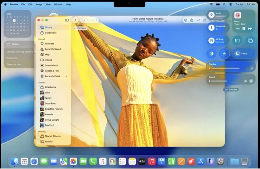Screen dimensions: 260x169
Task: Adjust the zoom slider in Photos toolbar
Action: [89, 20]
